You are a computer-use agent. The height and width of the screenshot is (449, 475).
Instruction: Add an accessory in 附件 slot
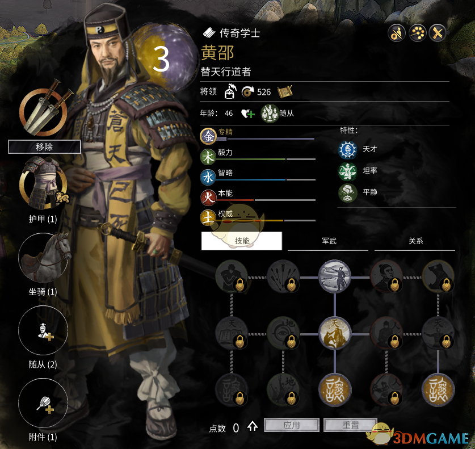[43, 403]
